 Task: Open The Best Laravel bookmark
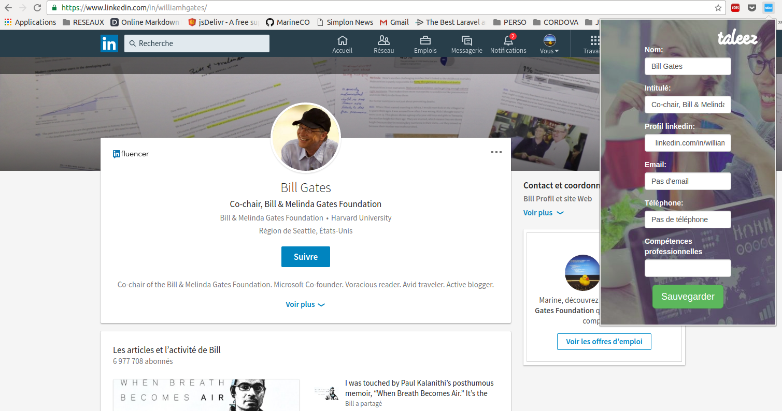450,22
